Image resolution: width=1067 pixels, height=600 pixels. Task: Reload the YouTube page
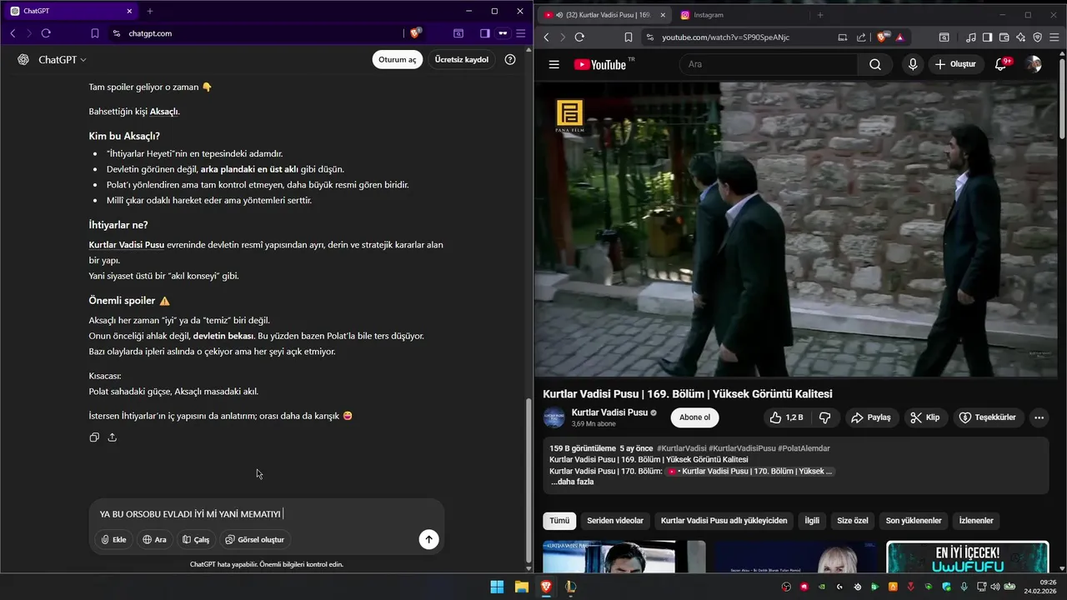579,37
